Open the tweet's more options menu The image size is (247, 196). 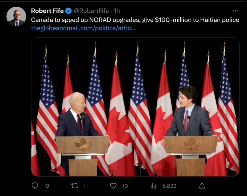coord(236,11)
